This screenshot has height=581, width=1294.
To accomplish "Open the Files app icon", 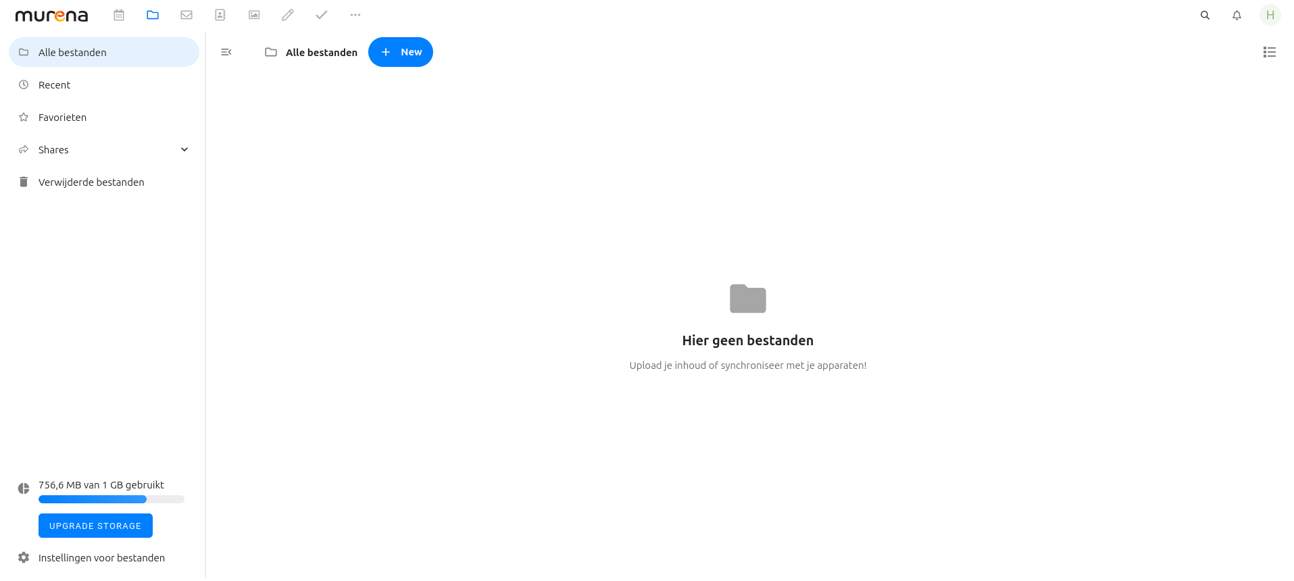I will pos(153,15).
